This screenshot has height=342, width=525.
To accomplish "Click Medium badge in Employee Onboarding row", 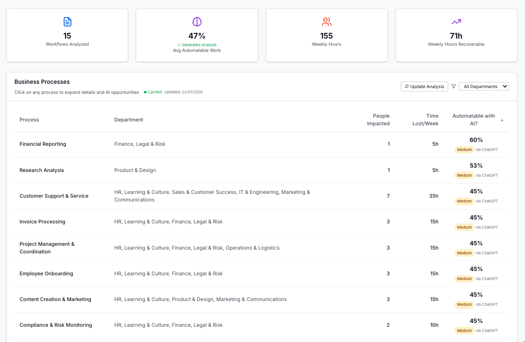I will click(464, 279).
